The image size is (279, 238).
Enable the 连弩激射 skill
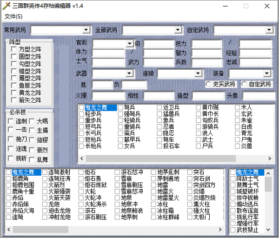point(45,172)
